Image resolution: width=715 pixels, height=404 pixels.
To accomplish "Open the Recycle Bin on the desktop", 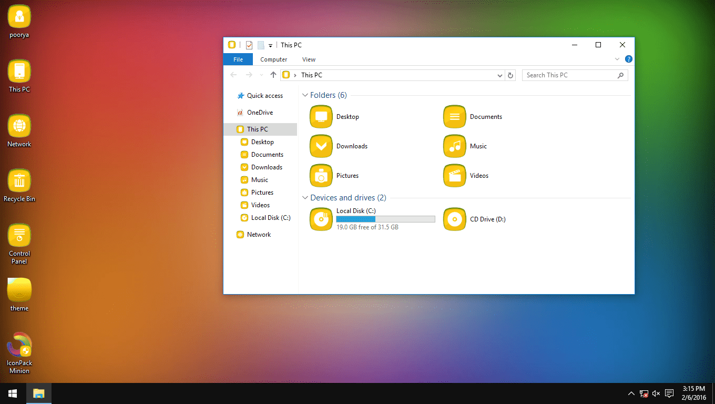I will [19, 179].
